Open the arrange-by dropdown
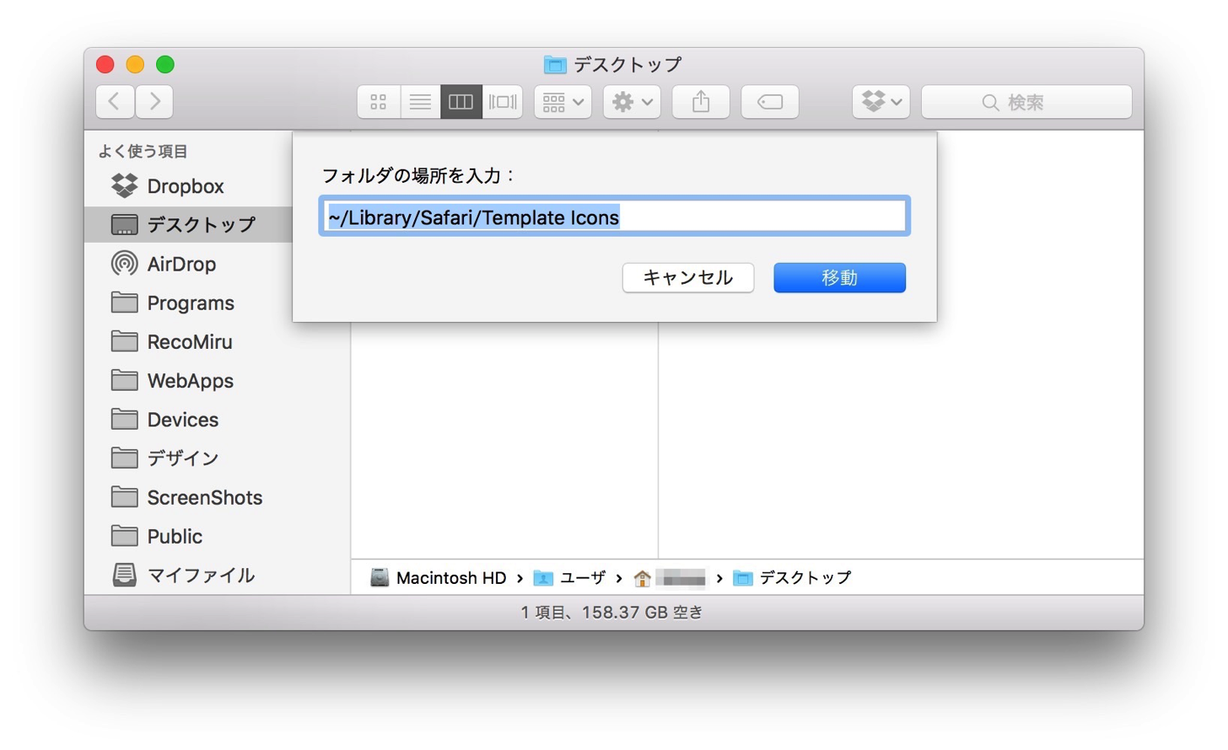 [x=563, y=102]
